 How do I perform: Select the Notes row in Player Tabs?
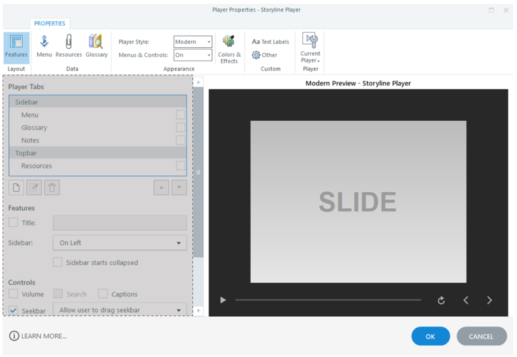tap(98, 140)
